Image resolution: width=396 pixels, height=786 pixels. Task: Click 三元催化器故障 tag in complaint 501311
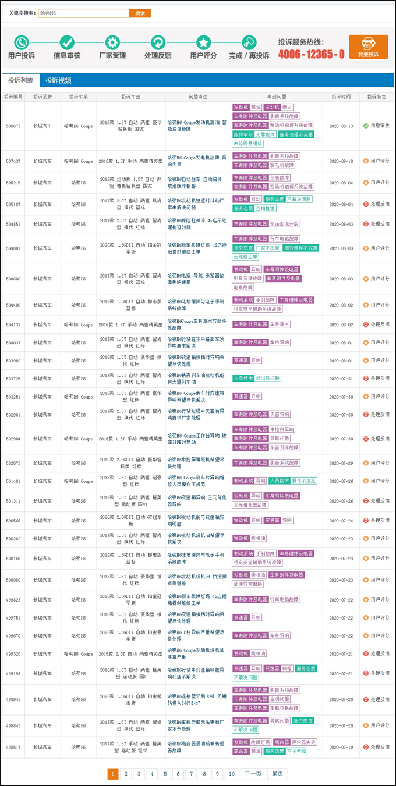[x=250, y=506]
